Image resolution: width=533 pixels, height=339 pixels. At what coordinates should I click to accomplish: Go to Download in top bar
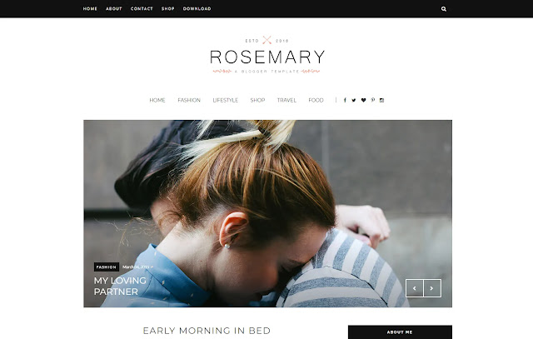tap(197, 8)
